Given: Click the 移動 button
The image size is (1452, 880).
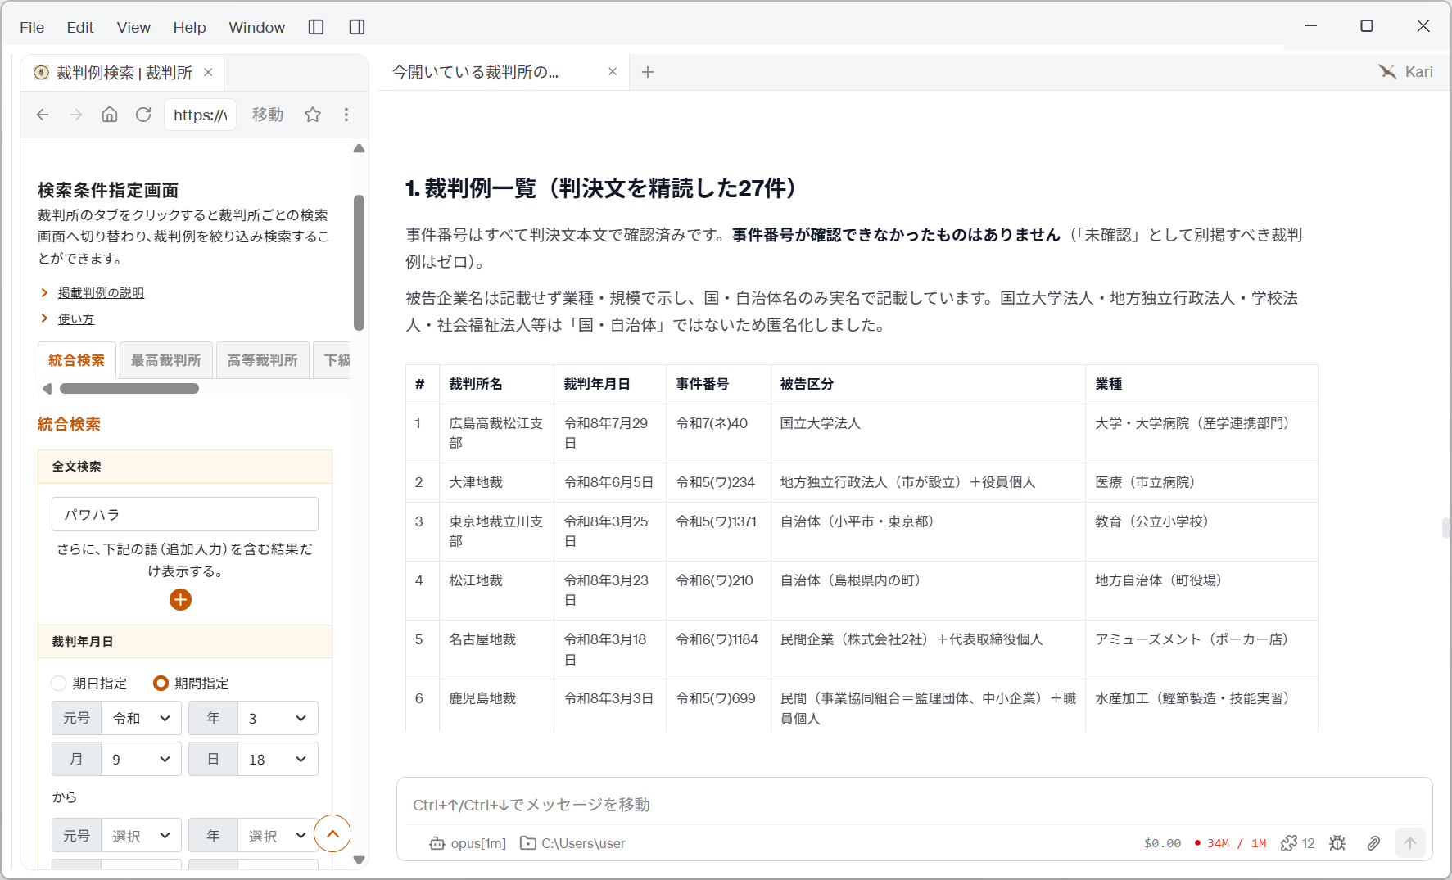Looking at the screenshot, I should (x=268, y=115).
